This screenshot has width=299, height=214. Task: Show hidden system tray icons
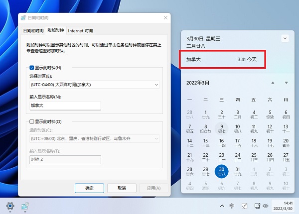222,206
